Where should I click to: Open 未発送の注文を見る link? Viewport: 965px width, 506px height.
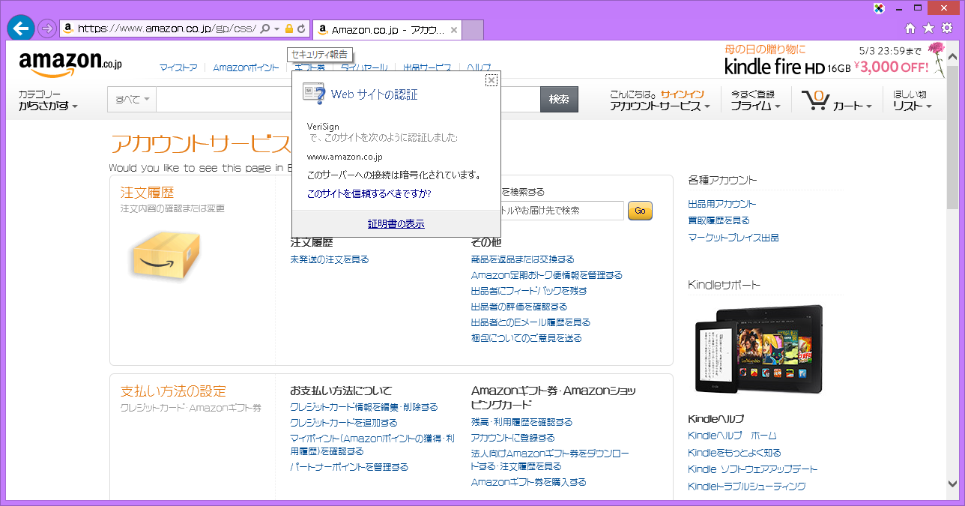pyautogui.click(x=330, y=259)
